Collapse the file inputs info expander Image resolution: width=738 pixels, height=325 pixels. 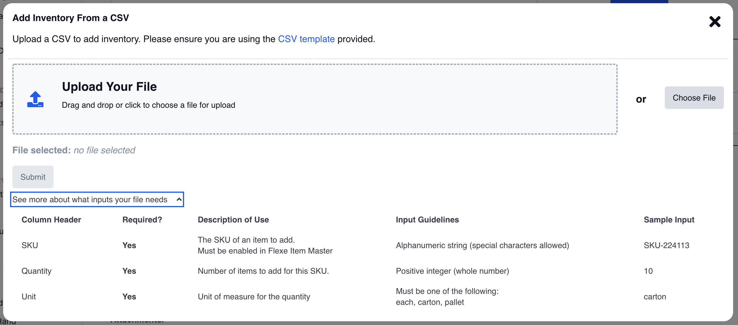[x=97, y=199]
